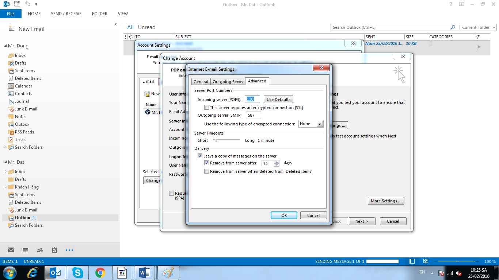Click the New Email button
Image resolution: width=499 pixels, height=280 pixels.
click(x=26, y=29)
